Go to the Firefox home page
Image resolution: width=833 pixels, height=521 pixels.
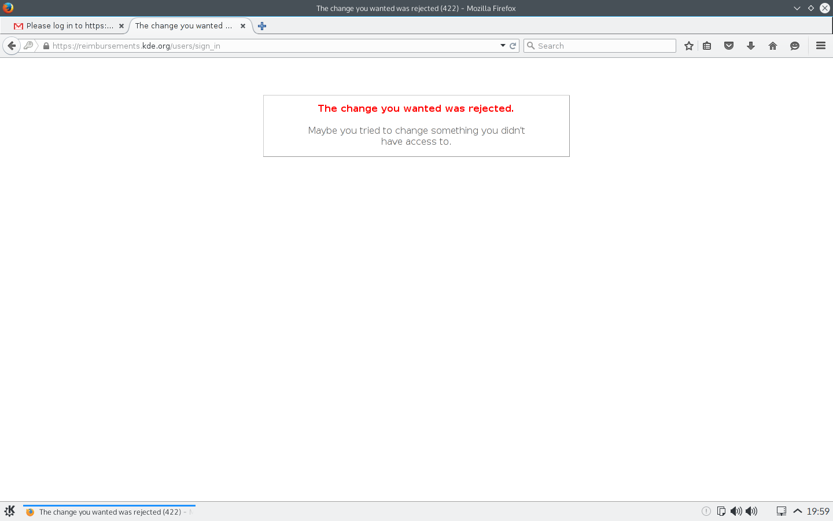click(x=773, y=46)
